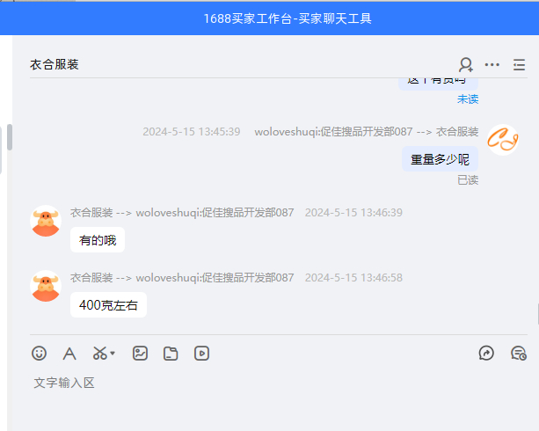Add contact using person-plus icon
The width and height of the screenshot is (539, 431).
point(466,65)
